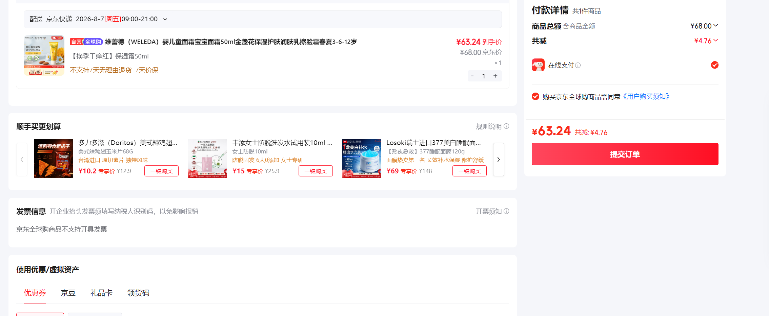Open the Doritos 美式辣鸡翅 product title
Screen dimensions: 769x316
128,143
